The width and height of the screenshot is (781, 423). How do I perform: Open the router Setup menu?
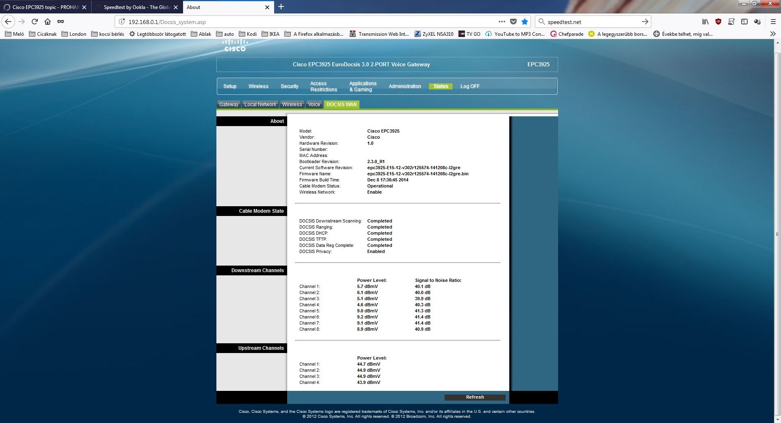coord(230,86)
